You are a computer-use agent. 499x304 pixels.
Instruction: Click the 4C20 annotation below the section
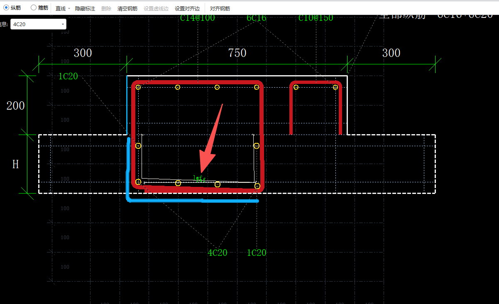pyautogui.click(x=218, y=253)
